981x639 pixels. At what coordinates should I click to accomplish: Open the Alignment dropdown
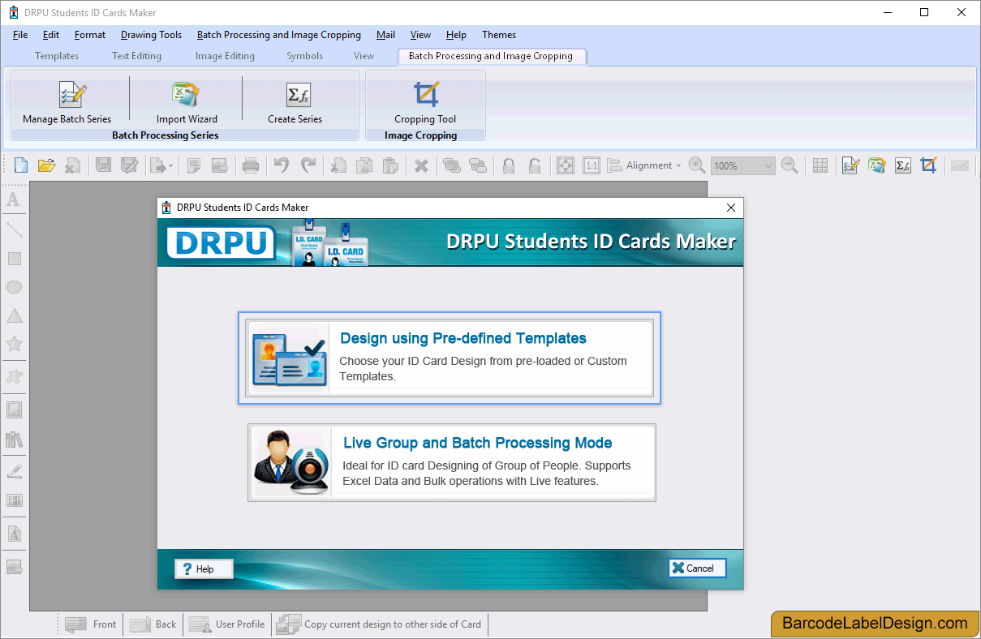[649, 165]
